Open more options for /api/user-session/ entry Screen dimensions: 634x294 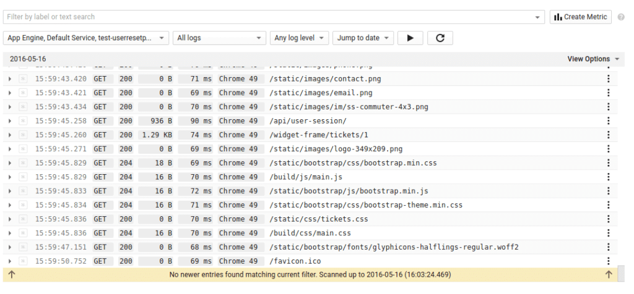click(608, 120)
